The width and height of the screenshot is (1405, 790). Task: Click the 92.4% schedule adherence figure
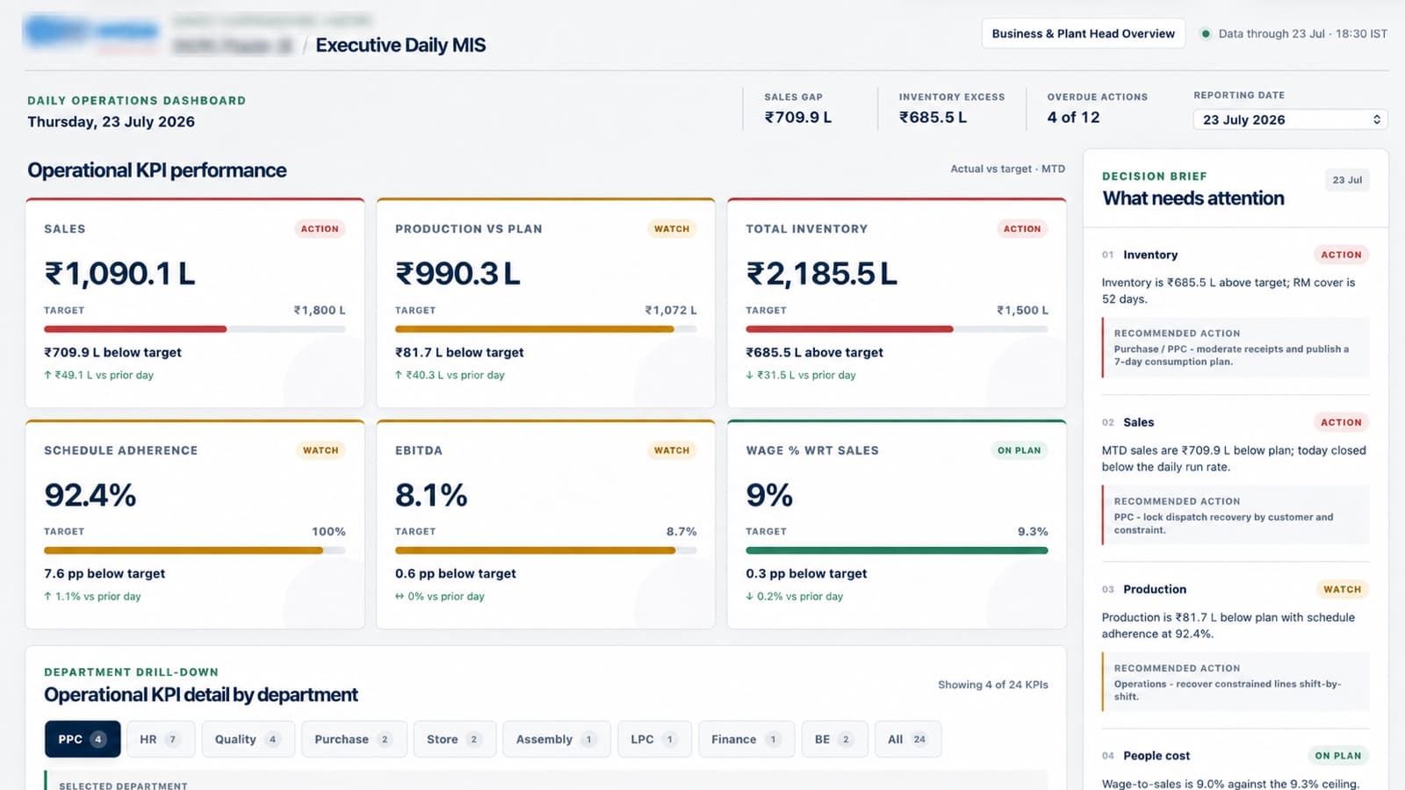pyautogui.click(x=90, y=495)
